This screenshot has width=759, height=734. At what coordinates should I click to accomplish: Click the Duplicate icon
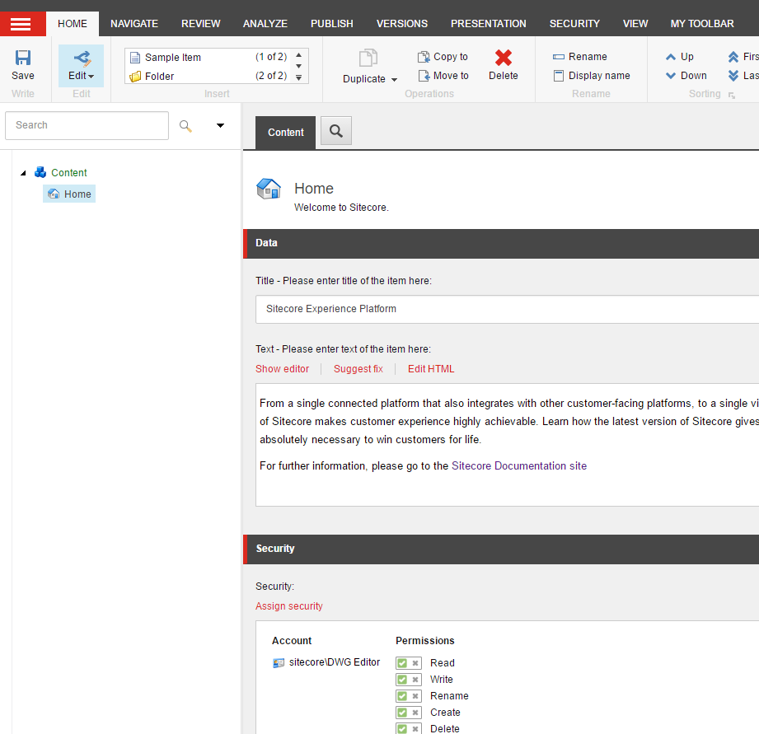[368, 58]
